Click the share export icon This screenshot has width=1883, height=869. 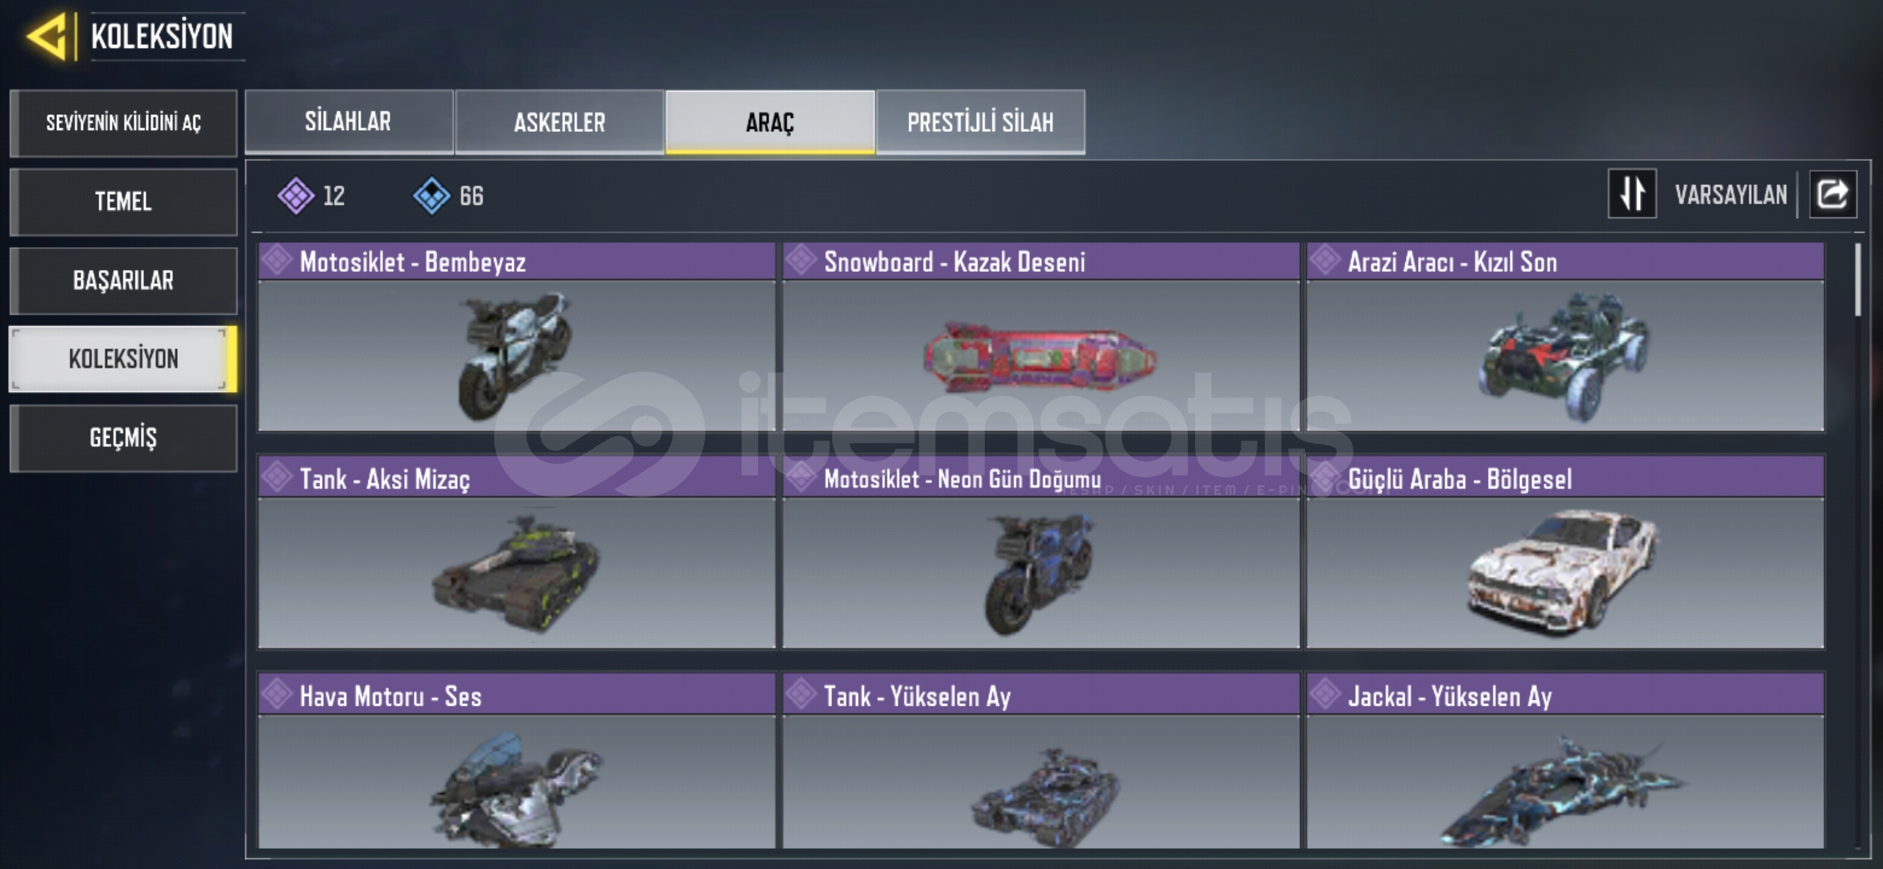pyautogui.click(x=1833, y=194)
